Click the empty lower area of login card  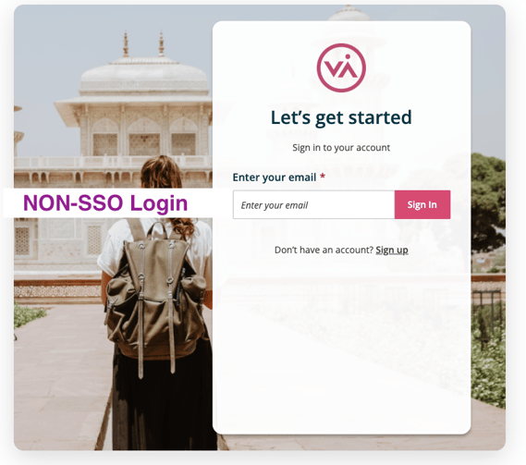(341, 349)
